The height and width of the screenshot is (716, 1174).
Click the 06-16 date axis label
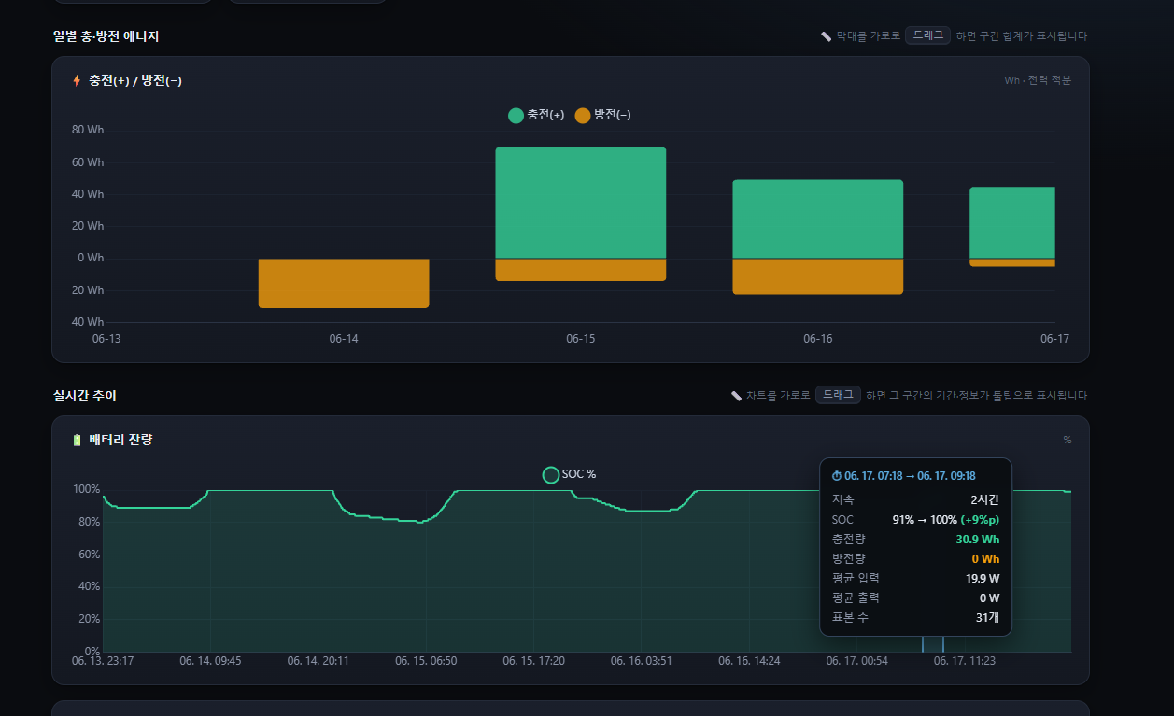(x=818, y=339)
